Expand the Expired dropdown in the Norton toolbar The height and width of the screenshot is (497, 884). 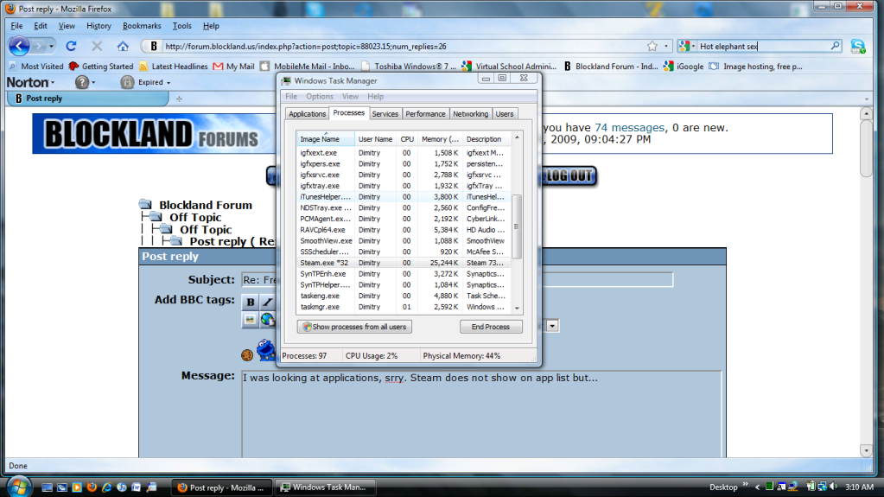click(x=145, y=82)
